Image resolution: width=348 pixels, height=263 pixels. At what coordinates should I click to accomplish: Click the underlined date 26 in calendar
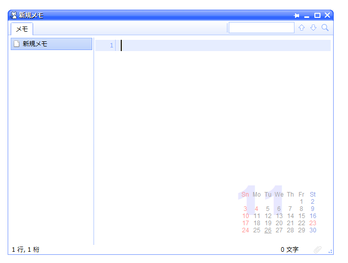(268, 230)
